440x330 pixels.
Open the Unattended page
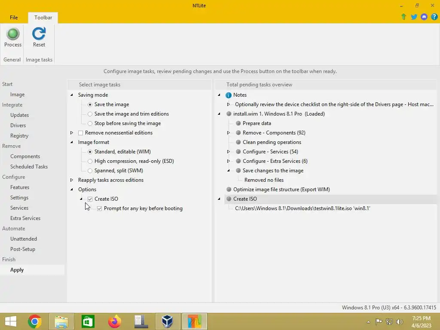(x=24, y=239)
